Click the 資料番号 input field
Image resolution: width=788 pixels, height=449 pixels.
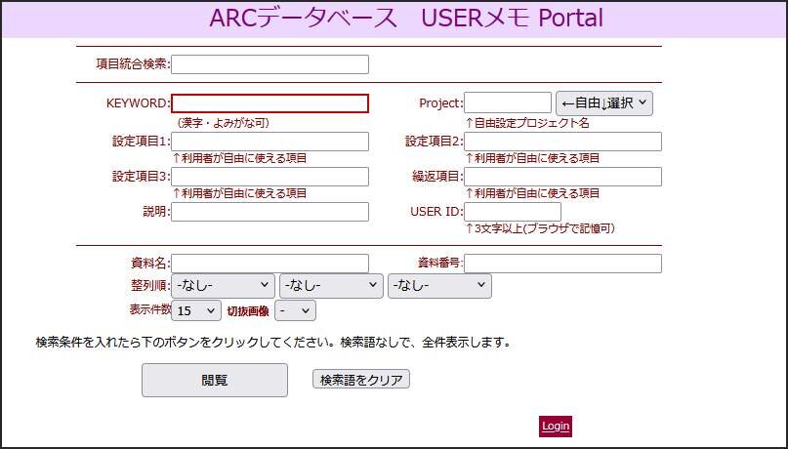tap(562, 264)
